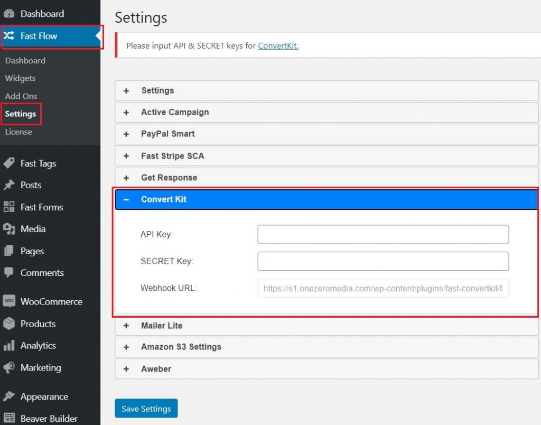Image resolution: width=541 pixels, height=425 pixels.
Task: Click the WooCommerce logo icon
Action: (x=9, y=301)
